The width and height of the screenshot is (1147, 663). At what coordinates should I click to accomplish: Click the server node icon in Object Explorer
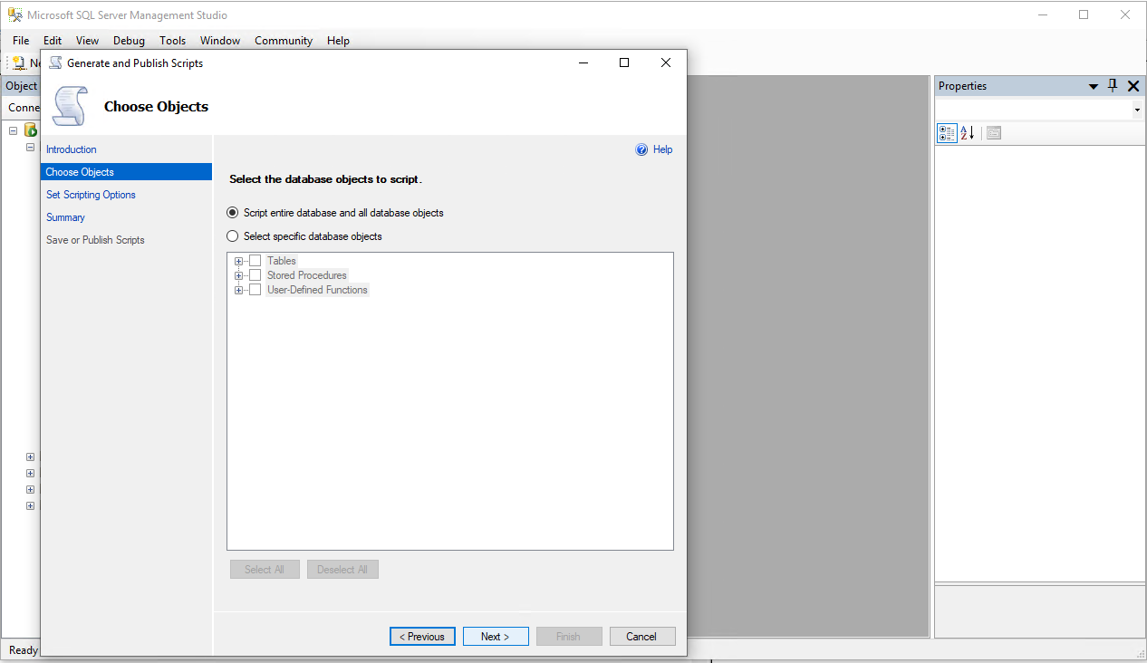(31, 130)
